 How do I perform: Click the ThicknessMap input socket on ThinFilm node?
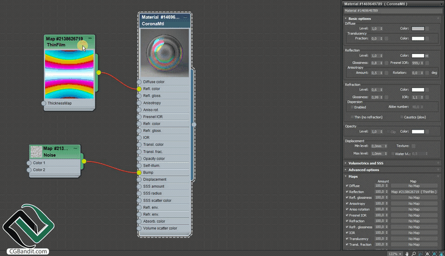click(x=43, y=104)
